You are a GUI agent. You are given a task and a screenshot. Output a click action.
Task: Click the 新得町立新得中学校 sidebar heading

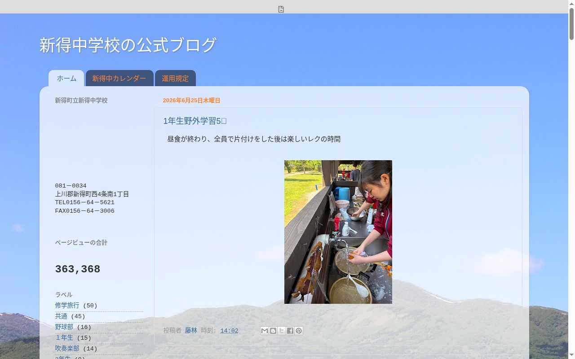pyautogui.click(x=81, y=101)
